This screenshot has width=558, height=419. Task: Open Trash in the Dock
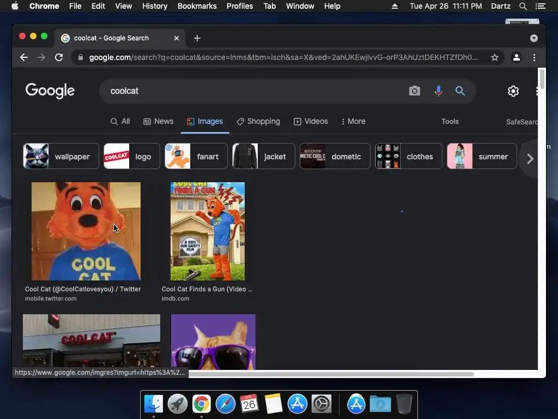(404, 404)
